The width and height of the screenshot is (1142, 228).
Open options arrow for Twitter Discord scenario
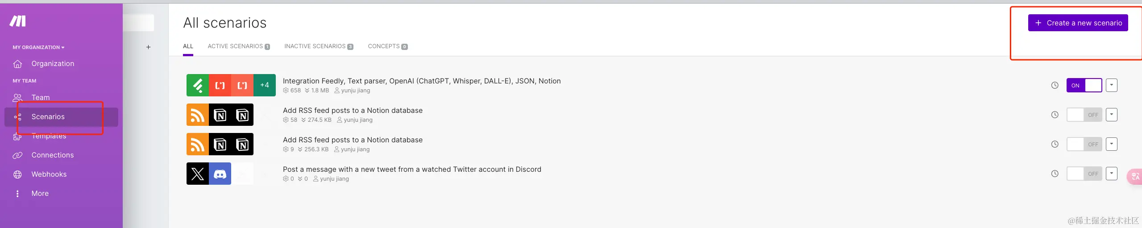1112,173
